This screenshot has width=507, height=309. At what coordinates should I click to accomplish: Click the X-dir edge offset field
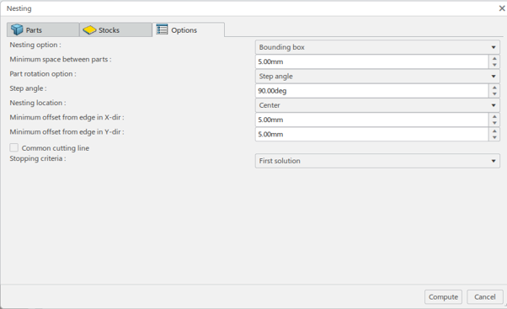point(372,120)
